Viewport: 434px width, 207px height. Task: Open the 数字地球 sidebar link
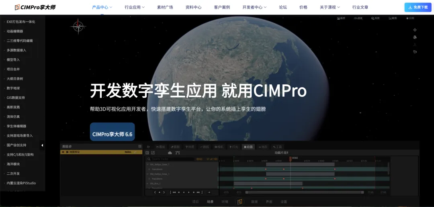click(x=13, y=88)
